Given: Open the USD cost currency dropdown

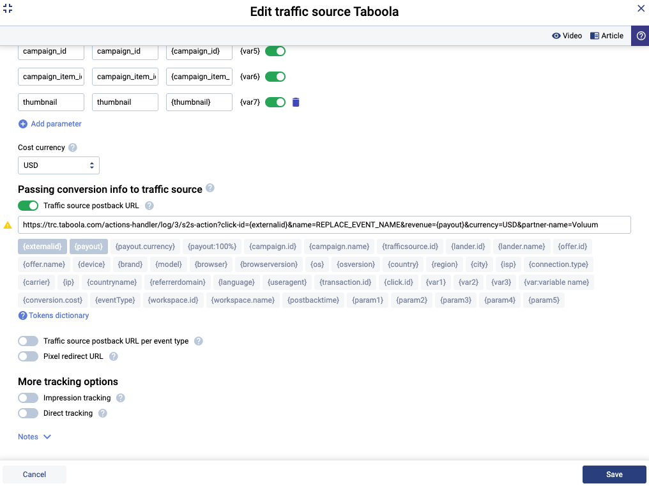Looking at the screenshot, I should [x=59, y=165].
